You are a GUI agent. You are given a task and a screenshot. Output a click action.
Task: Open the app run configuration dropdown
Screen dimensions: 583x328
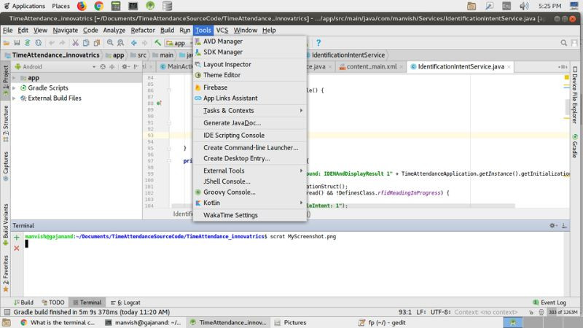click(179, 43)
